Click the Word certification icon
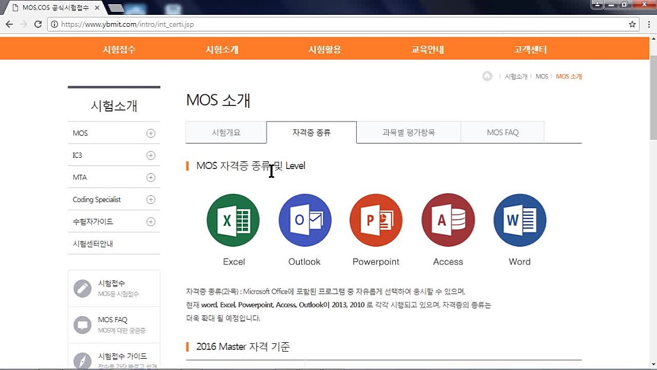The width and height of the screenshot is (657, 370). click(x=520, y=220)
